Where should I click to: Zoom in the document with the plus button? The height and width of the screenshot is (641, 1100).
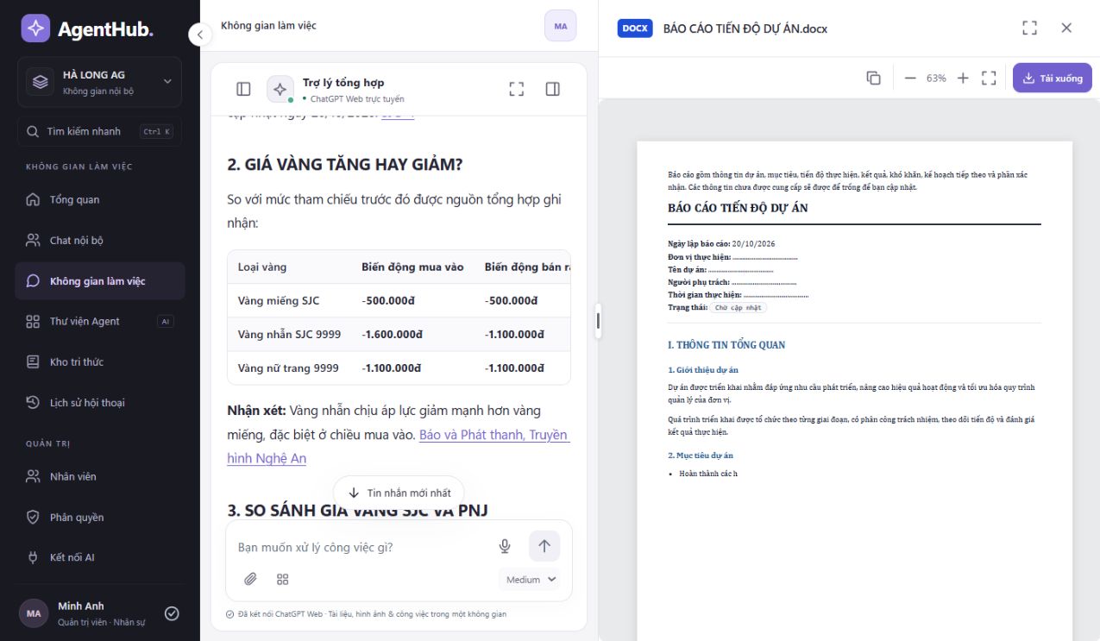[x=963, y=78]
